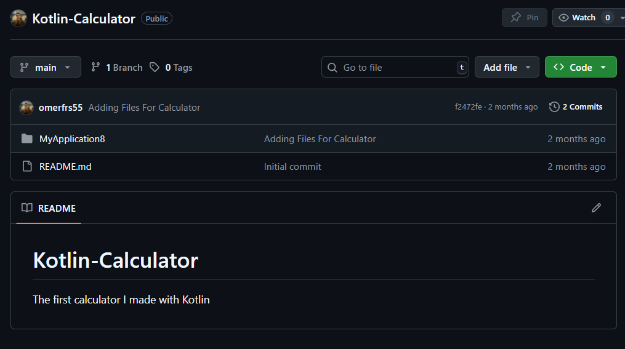Select the README tab
The height and width of the screenshot is (349, 625).
[x=49, y=209]
